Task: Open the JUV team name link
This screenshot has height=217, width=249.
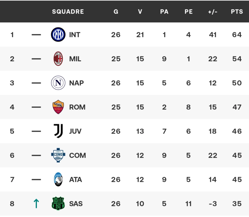Action: [x=75, y=131]
